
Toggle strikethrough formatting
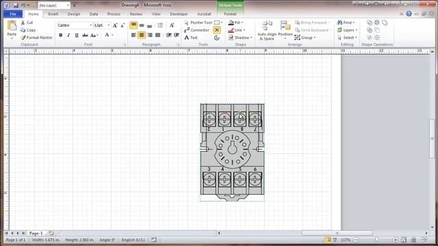pyautogui.click(x=85, y=35)
